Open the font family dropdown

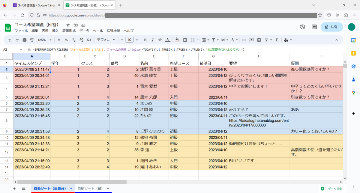click(x=106, y=40)
